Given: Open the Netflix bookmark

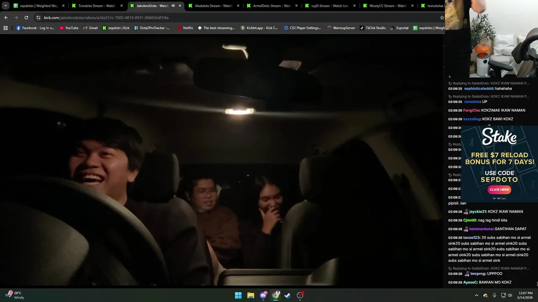Looking at the screenshot, I should point(185,28).
